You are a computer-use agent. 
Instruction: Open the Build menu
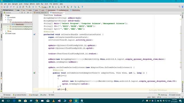point(38,4)
